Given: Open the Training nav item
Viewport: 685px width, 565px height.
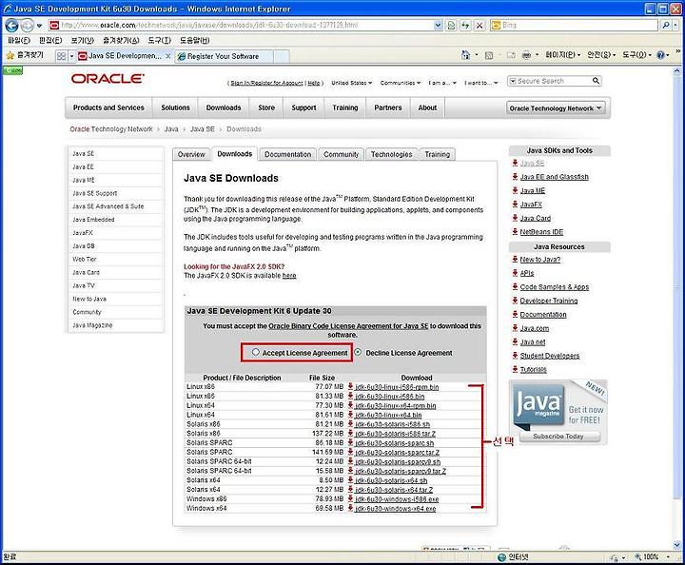Looking at the screenshot, I should point(345,107).
